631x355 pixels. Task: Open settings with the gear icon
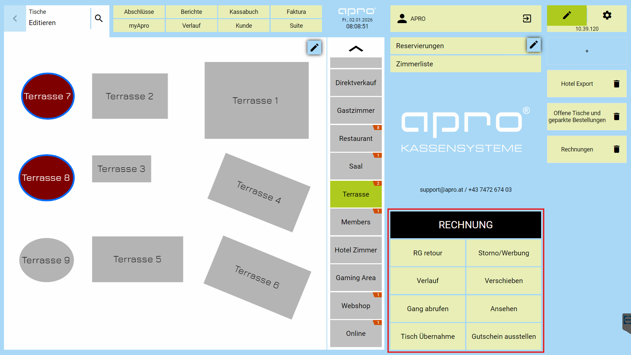pos(607,15)
